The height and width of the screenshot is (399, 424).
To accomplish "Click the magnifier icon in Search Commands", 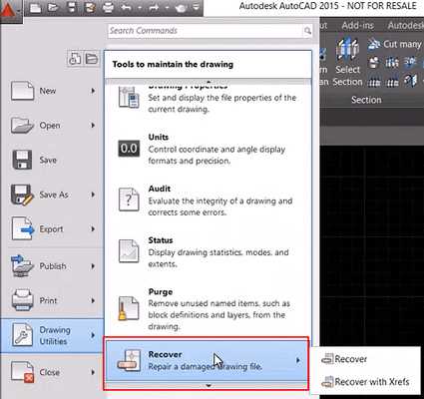I will coord(308,31).
